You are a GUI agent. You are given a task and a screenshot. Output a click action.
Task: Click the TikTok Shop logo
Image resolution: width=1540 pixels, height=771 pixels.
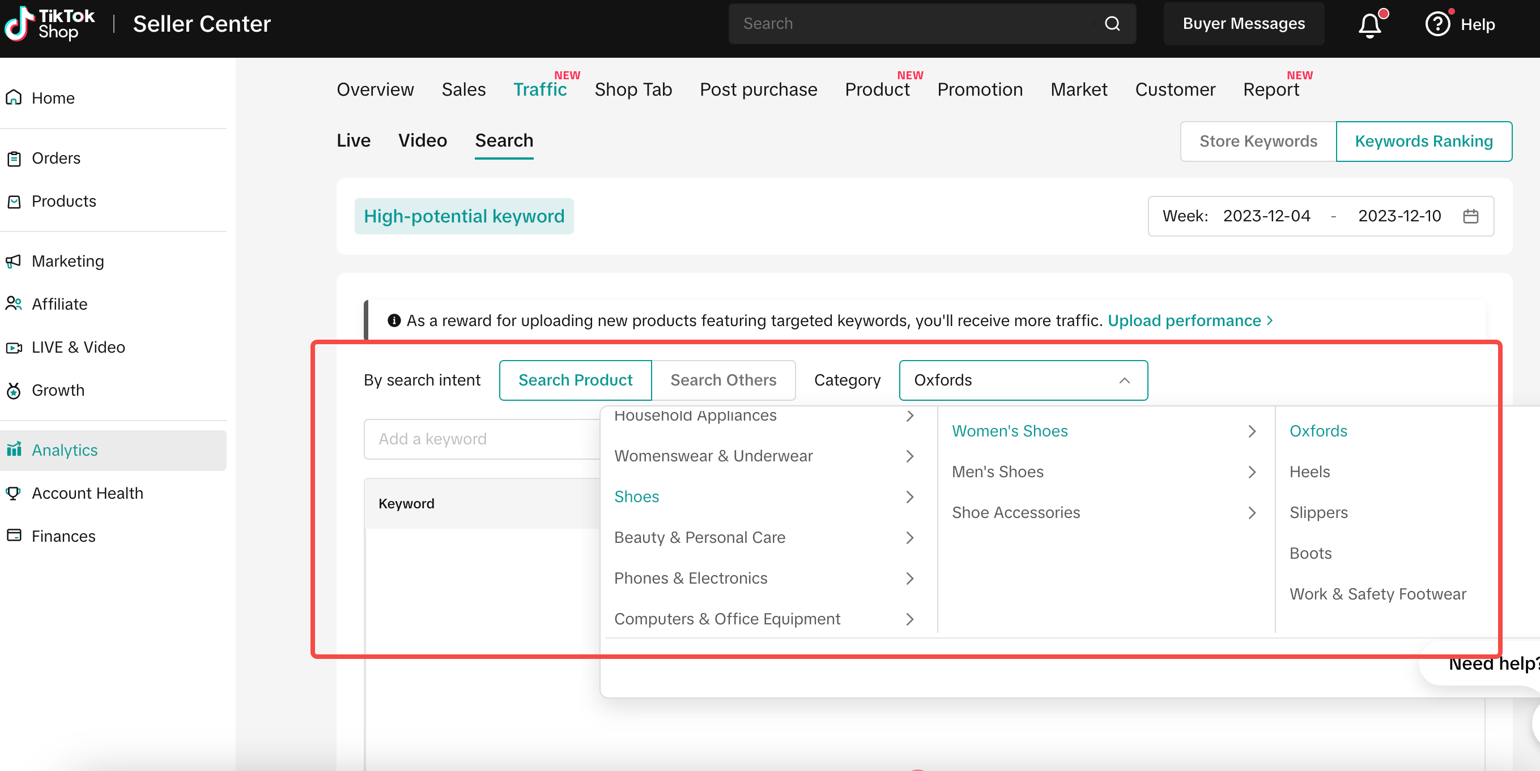50,24
